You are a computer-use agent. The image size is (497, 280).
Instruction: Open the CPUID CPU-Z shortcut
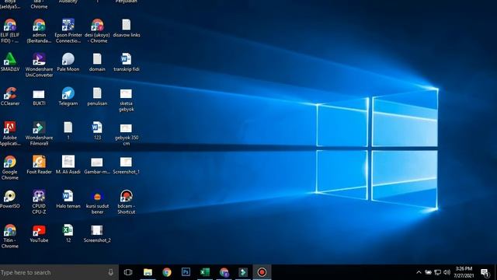(x=39, y=202)
